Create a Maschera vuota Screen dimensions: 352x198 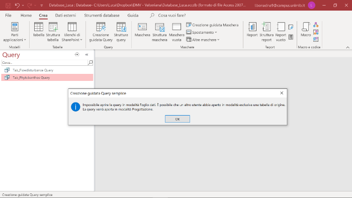coord(177,32)
